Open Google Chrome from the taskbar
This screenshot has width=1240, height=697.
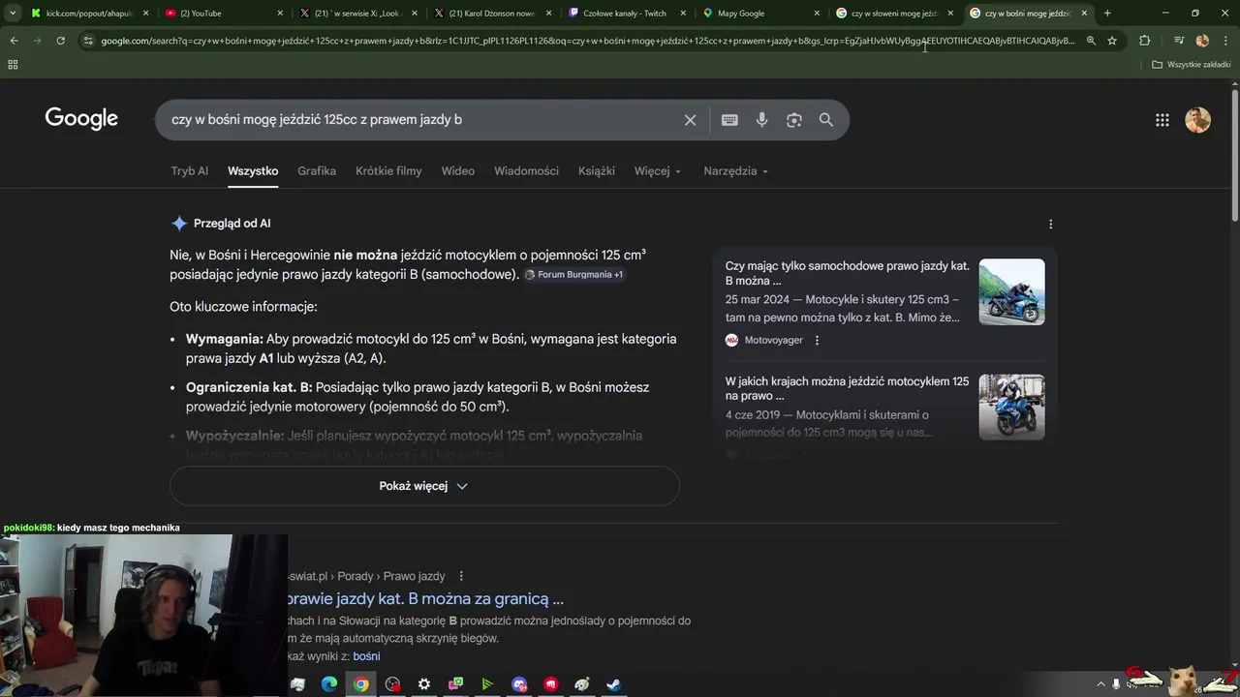click(360, 684)
